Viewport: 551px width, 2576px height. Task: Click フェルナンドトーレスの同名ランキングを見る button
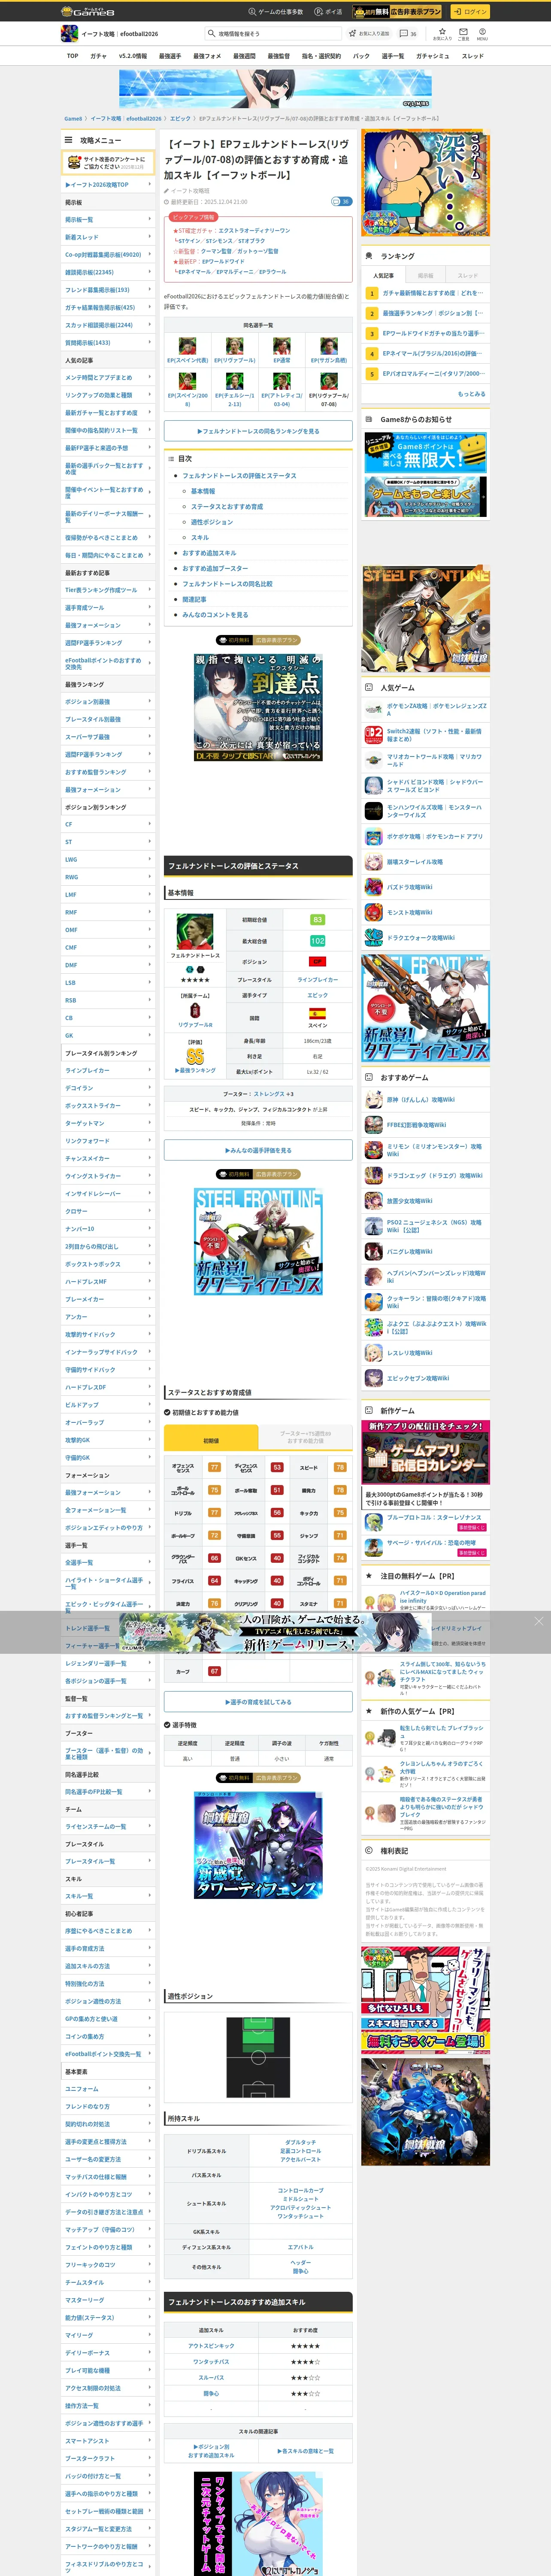[258, 431]
